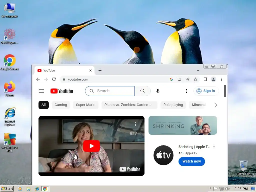256x192 pixels.
Task: Open Chrome profile avatar
Action: point(213,79)
